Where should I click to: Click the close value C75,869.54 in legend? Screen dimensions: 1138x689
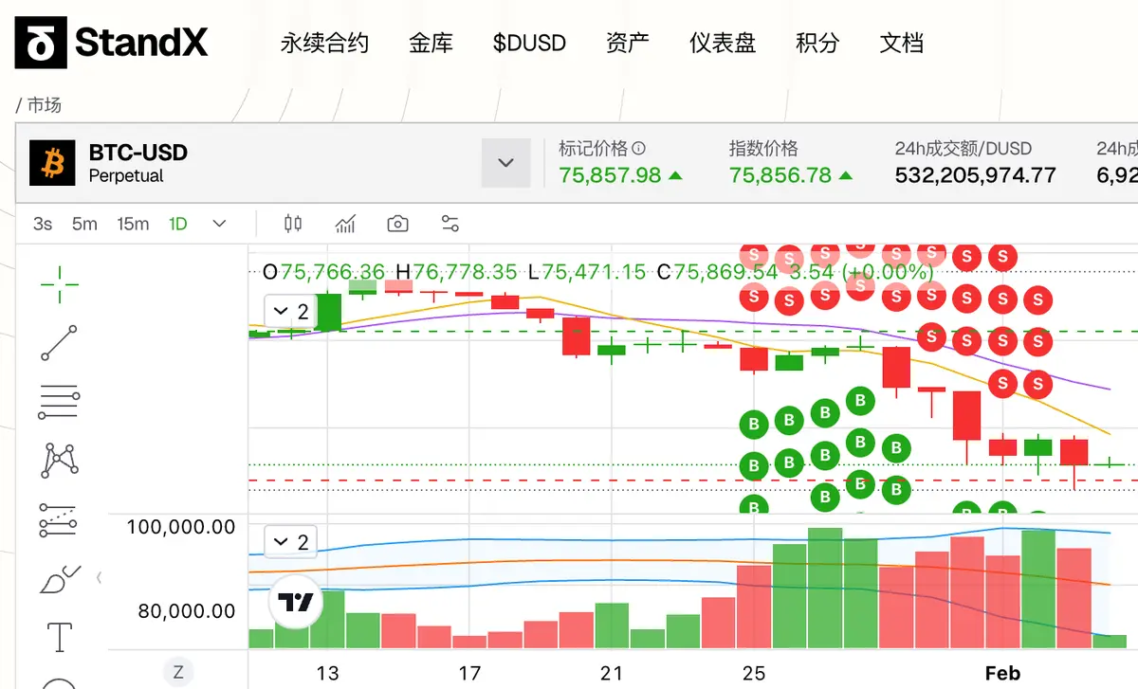(718, 273)
